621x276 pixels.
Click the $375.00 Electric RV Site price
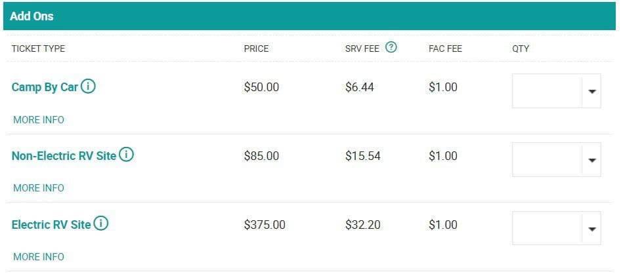tap(265, 225)
